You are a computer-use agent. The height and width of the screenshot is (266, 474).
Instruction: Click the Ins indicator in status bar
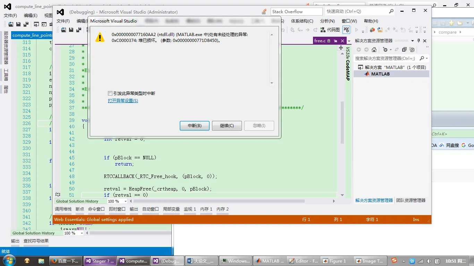point(416,220)
